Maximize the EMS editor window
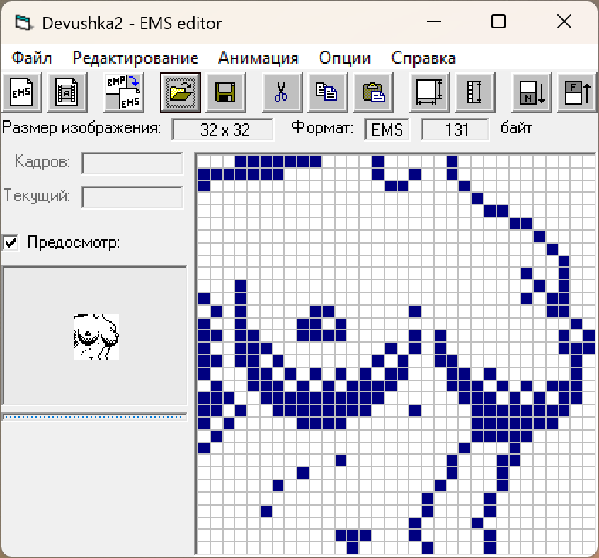 coord(498,22)
